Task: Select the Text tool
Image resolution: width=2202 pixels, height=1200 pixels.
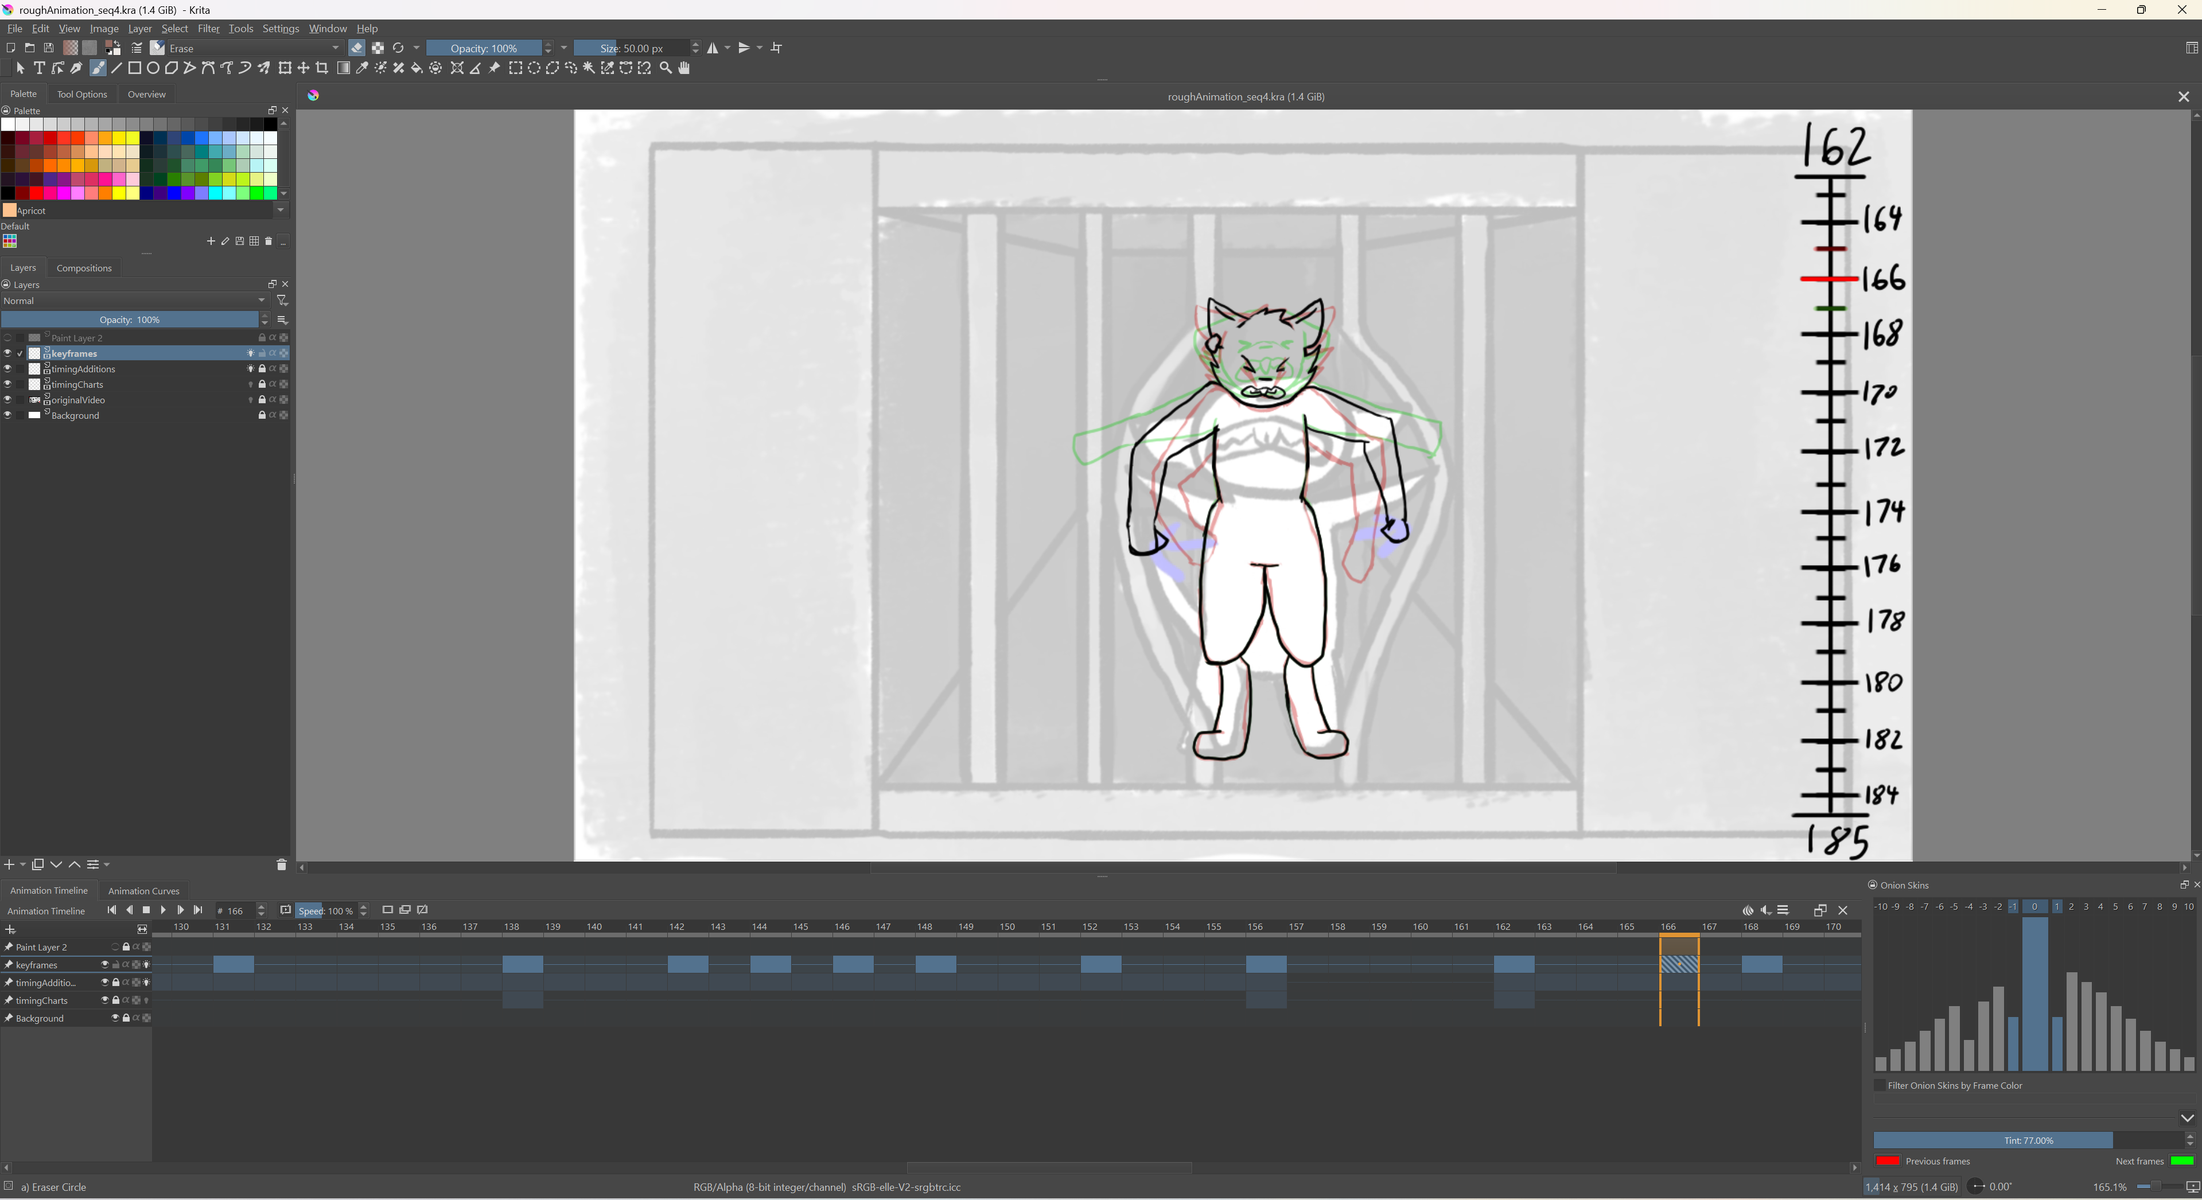Action: (40, 68)
